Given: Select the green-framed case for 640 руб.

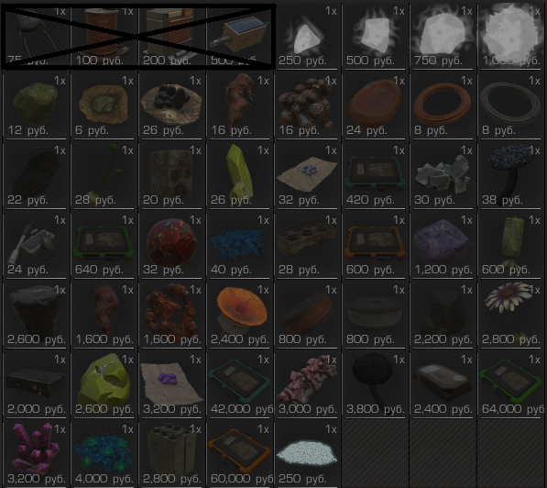Looking at the screenshot, I should coord(104,245).
